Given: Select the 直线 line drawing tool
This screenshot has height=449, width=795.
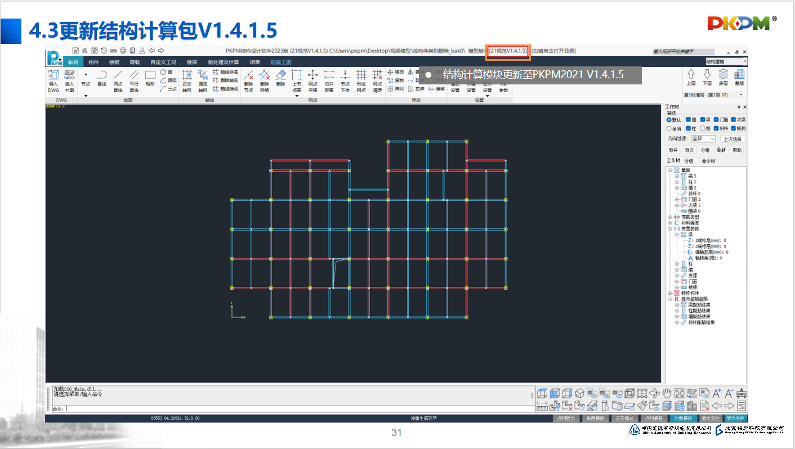Looking at the screenshot, I should [102, 79].
